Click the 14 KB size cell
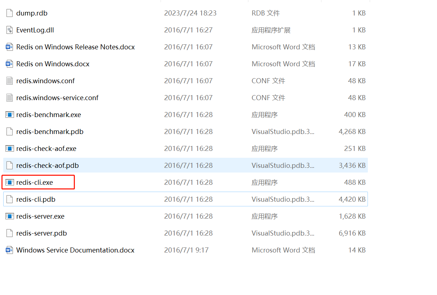 [x=357, y=250]
